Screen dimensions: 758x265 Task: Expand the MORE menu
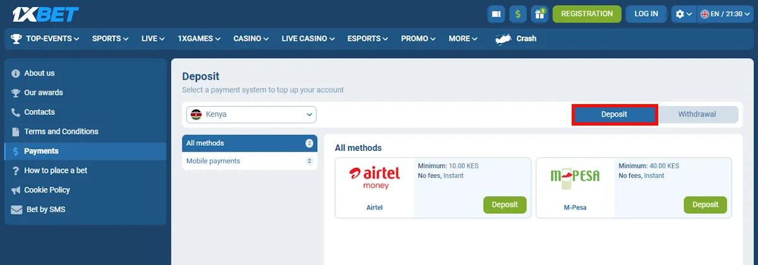463,38
